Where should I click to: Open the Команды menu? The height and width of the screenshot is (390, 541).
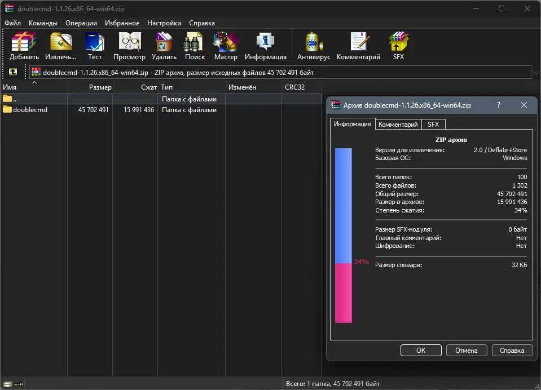coord(43,23)
